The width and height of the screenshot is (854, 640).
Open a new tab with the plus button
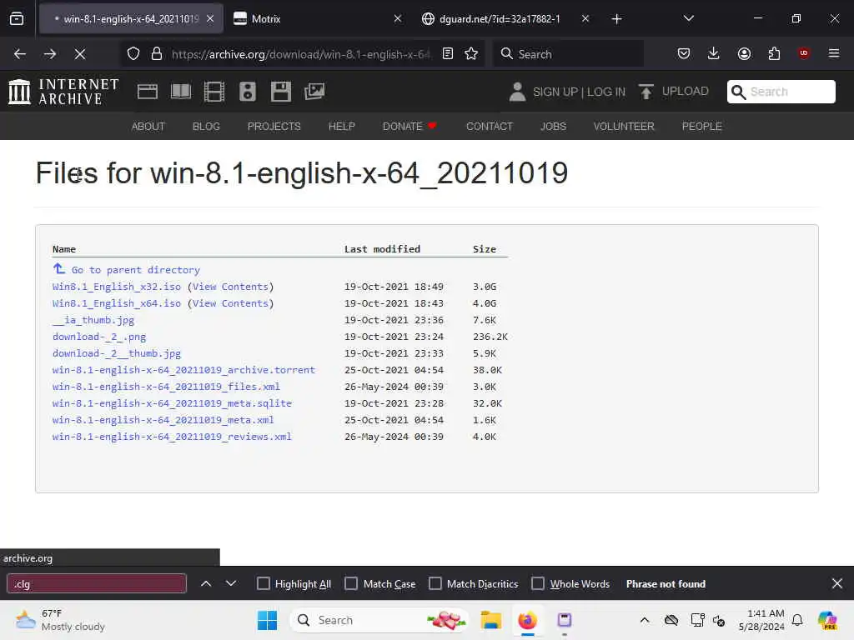coord(616,19)
